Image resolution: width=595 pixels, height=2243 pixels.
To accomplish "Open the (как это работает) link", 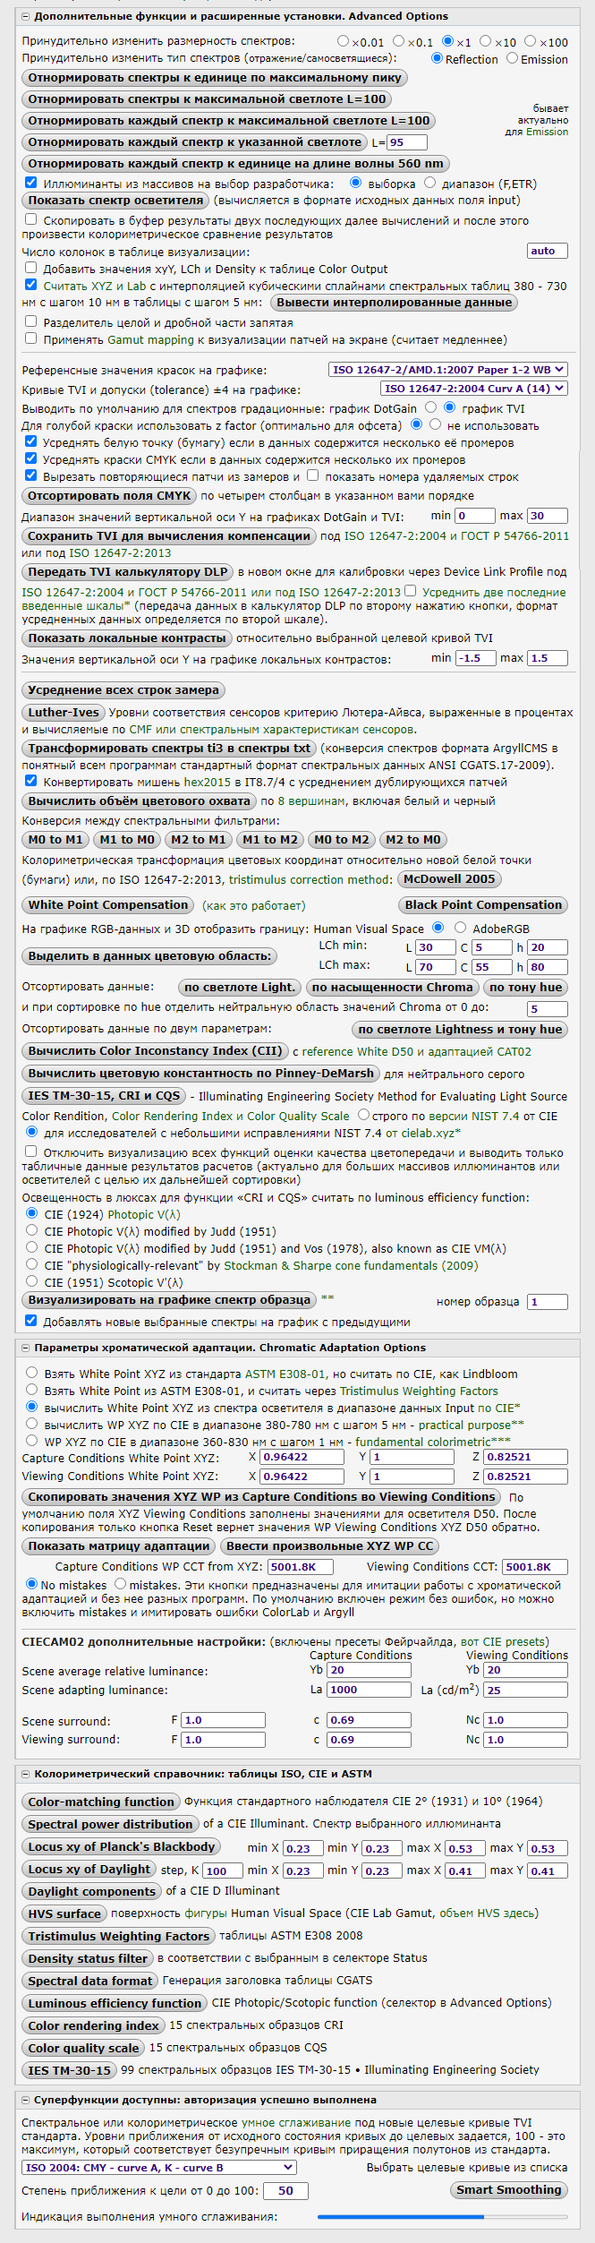I will pyautogui.click(x=253, y=906).
